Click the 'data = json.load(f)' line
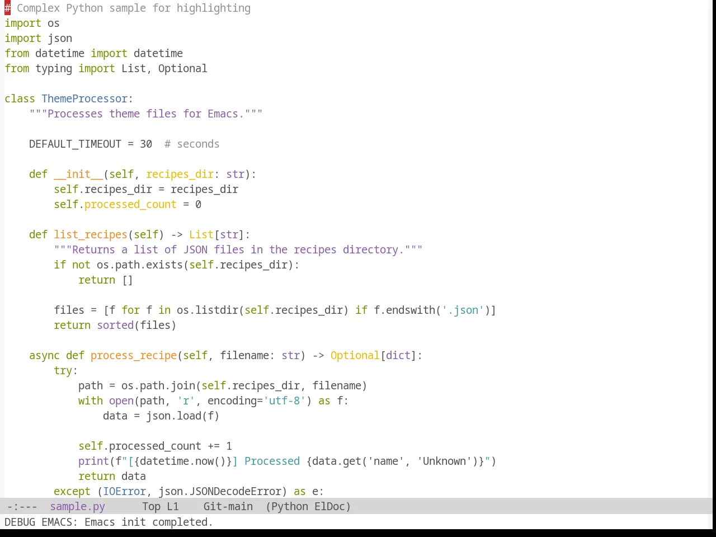716x537 pixels. [161, 416]
